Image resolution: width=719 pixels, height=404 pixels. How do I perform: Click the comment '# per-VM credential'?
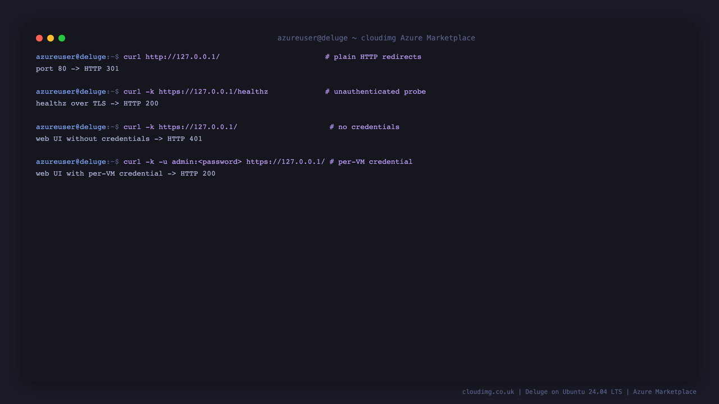(371, 162)
